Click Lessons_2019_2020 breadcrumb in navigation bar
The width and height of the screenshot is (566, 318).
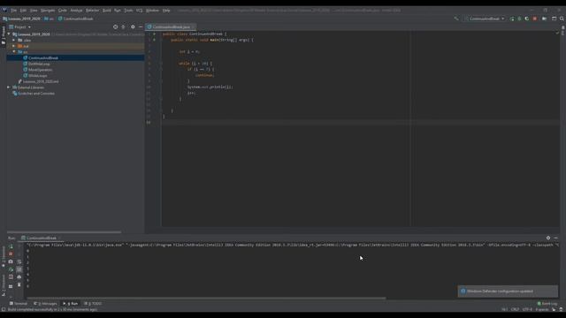coord(21,19)
